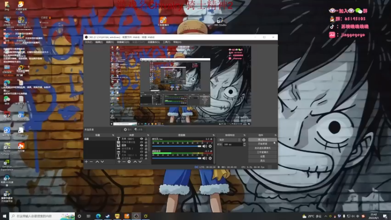Remove selected scene with minus icon in Scenes panel
This screenshot has width=391, height=220.
91,162
